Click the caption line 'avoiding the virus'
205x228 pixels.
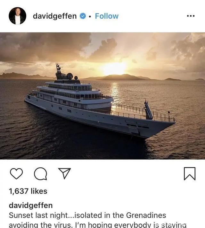tap(97, 225)
